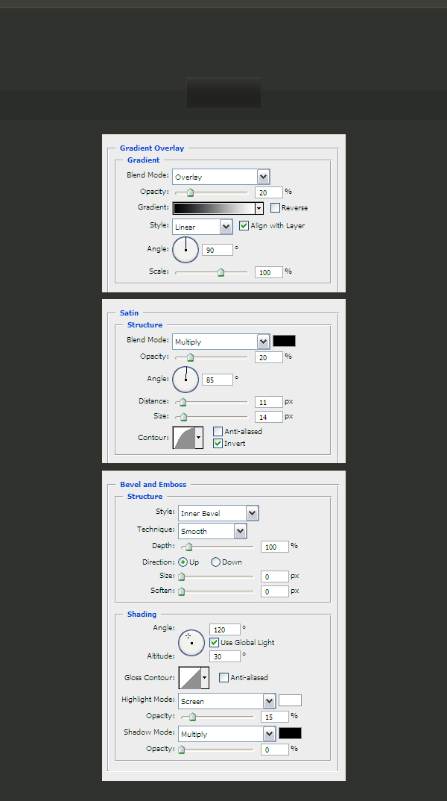
Task: Click the Shadow opacity slider handle
Action: coord(181,750)
